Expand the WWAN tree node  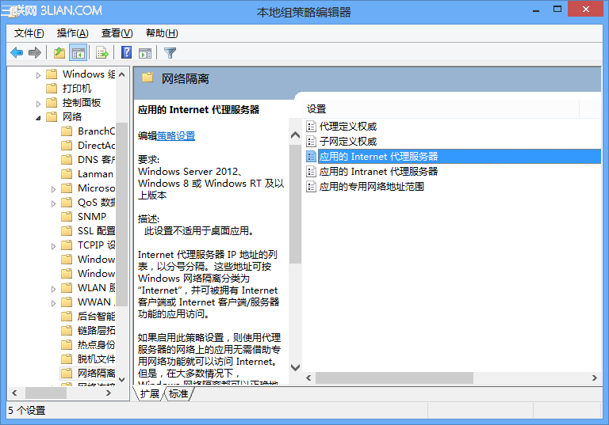[53, 303]
